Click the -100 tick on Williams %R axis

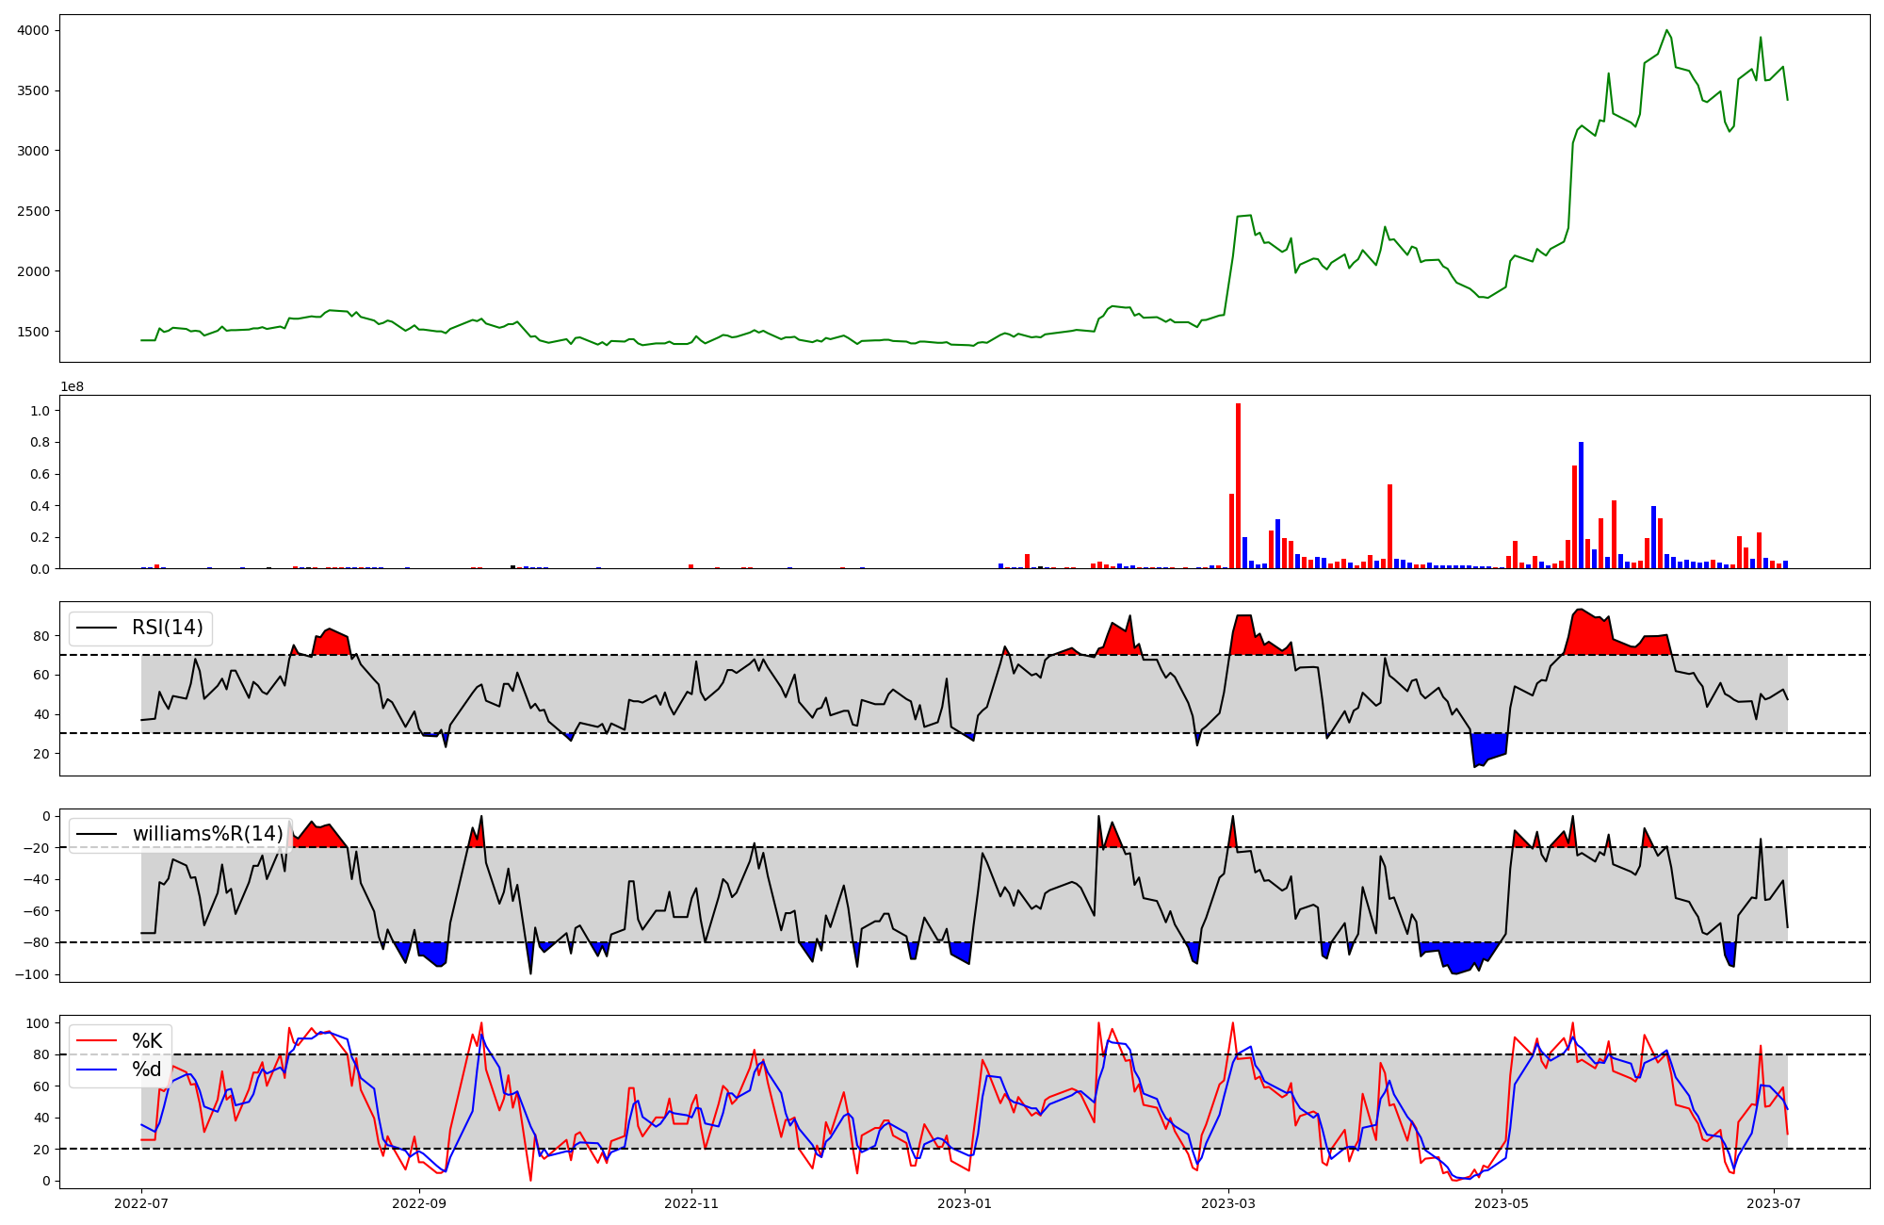coord(30,974)
